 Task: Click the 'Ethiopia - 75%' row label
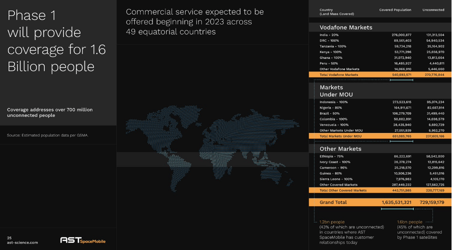[331, 156]
